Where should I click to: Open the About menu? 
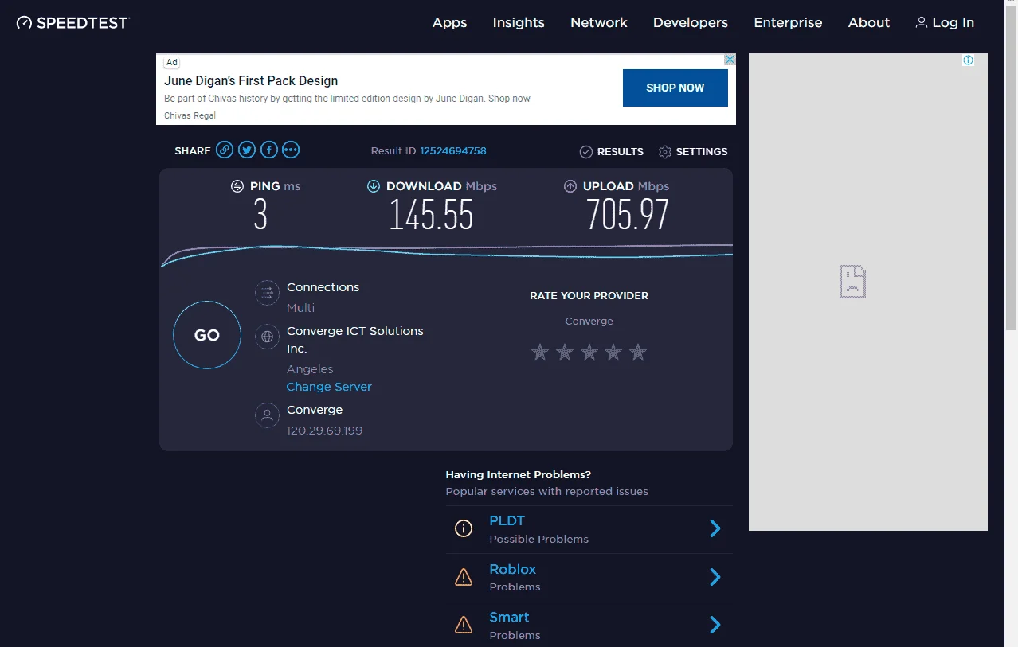pyautogui.click(x=869, y=22)
